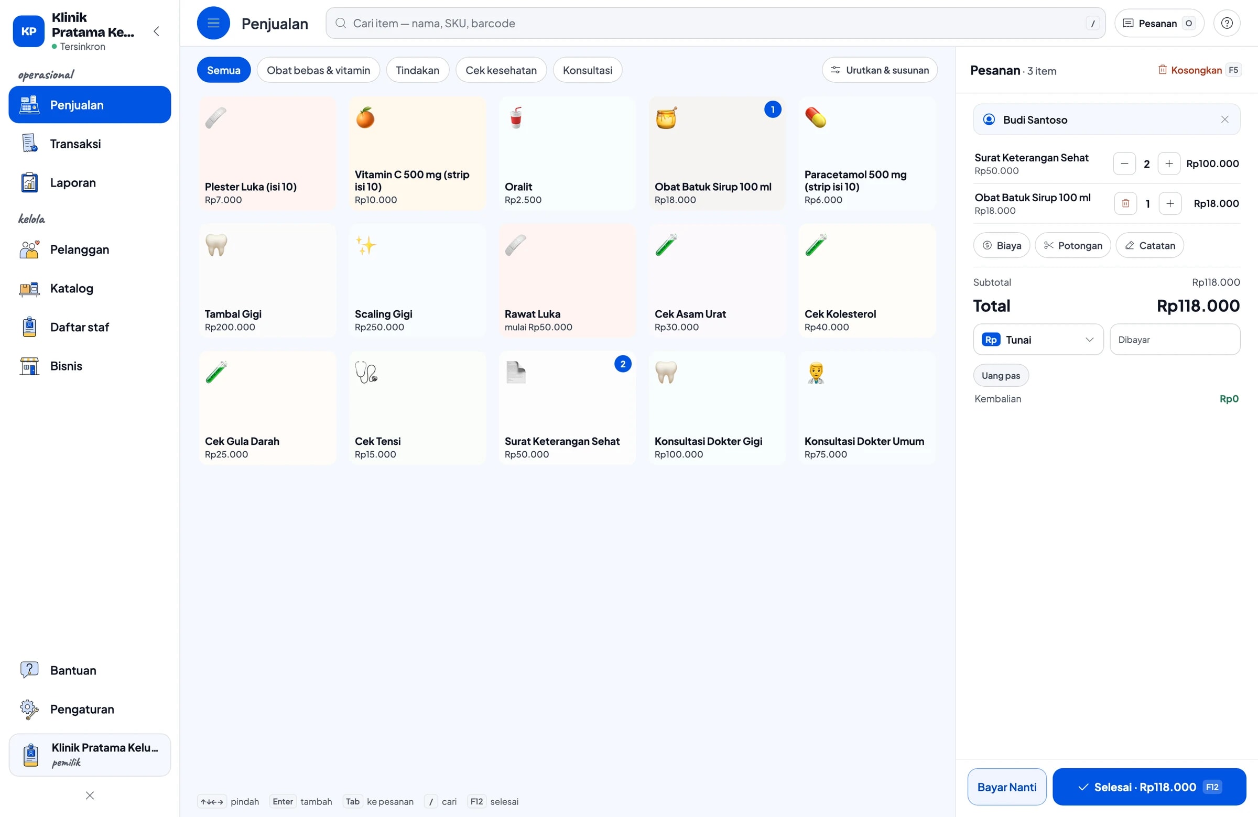Click the Pengaturan gear icon
This screenshot has height=817, width=1258.
coord(29,709)
